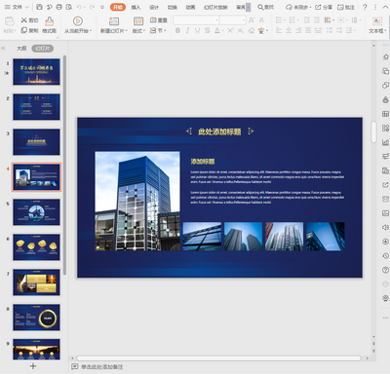Click the slide title 此处添加标题

pos(219,131)
